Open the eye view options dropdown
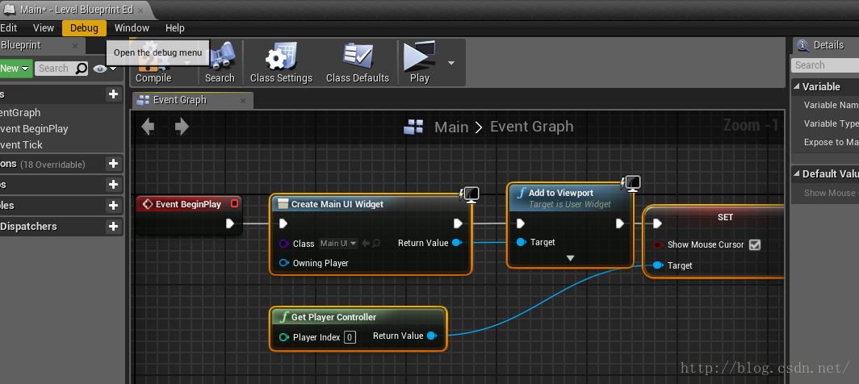Image resolution: width=859 pixels, height=384 pixels. (x=106, y=69)
